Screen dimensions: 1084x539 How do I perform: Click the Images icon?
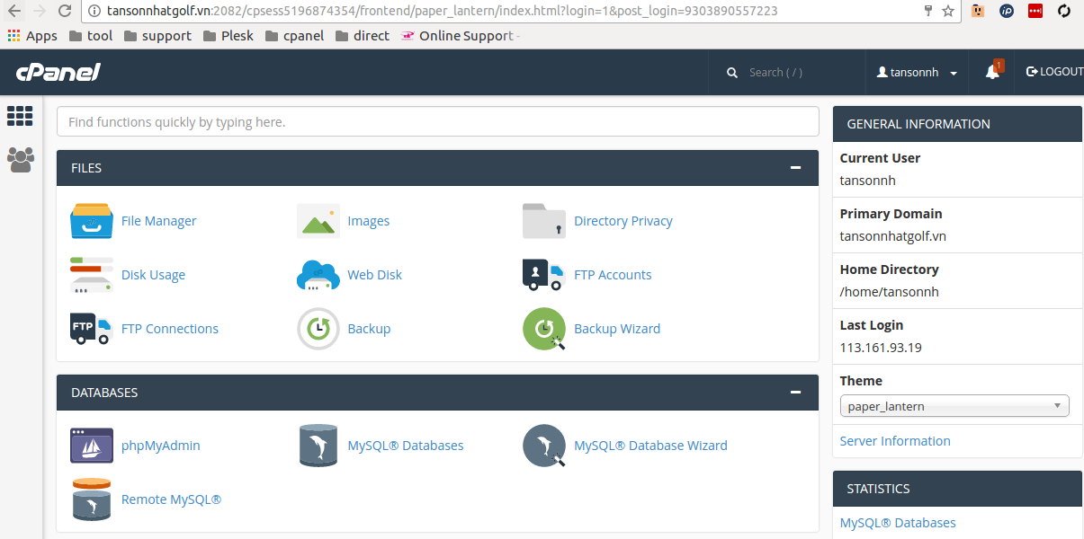[318, 221]
